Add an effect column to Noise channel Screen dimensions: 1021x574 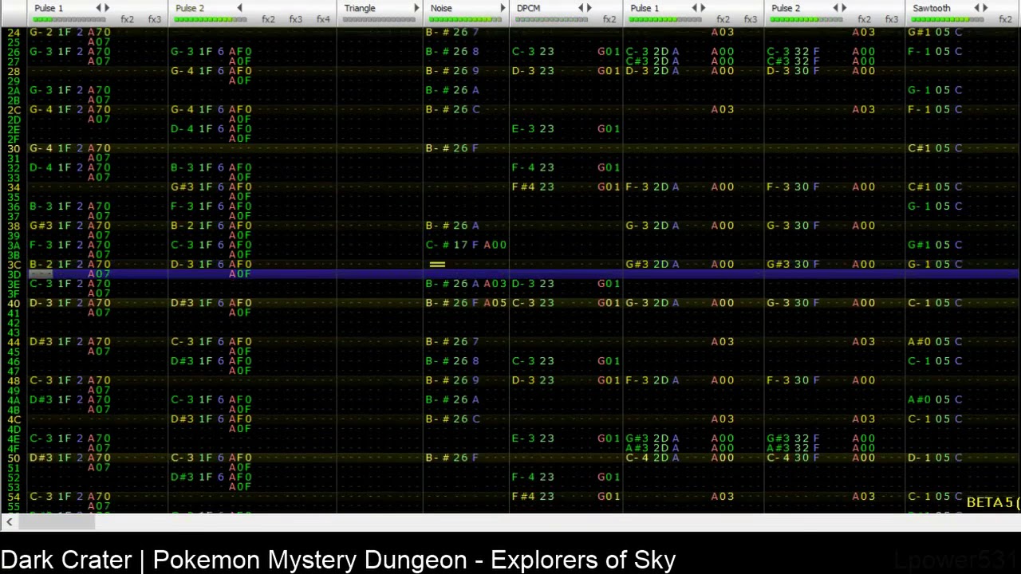[503, 8]
